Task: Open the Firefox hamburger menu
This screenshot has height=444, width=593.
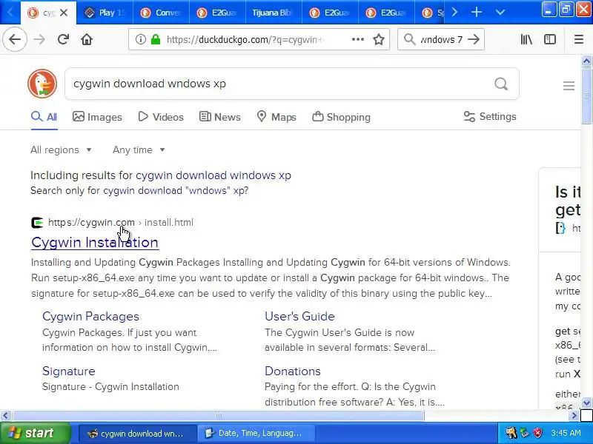Action: click(579, 39)
